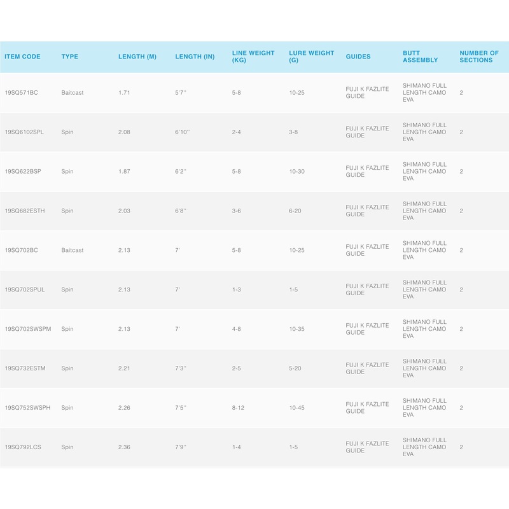
Task: Click the 2.08 length value
Action: pos(124,132)
